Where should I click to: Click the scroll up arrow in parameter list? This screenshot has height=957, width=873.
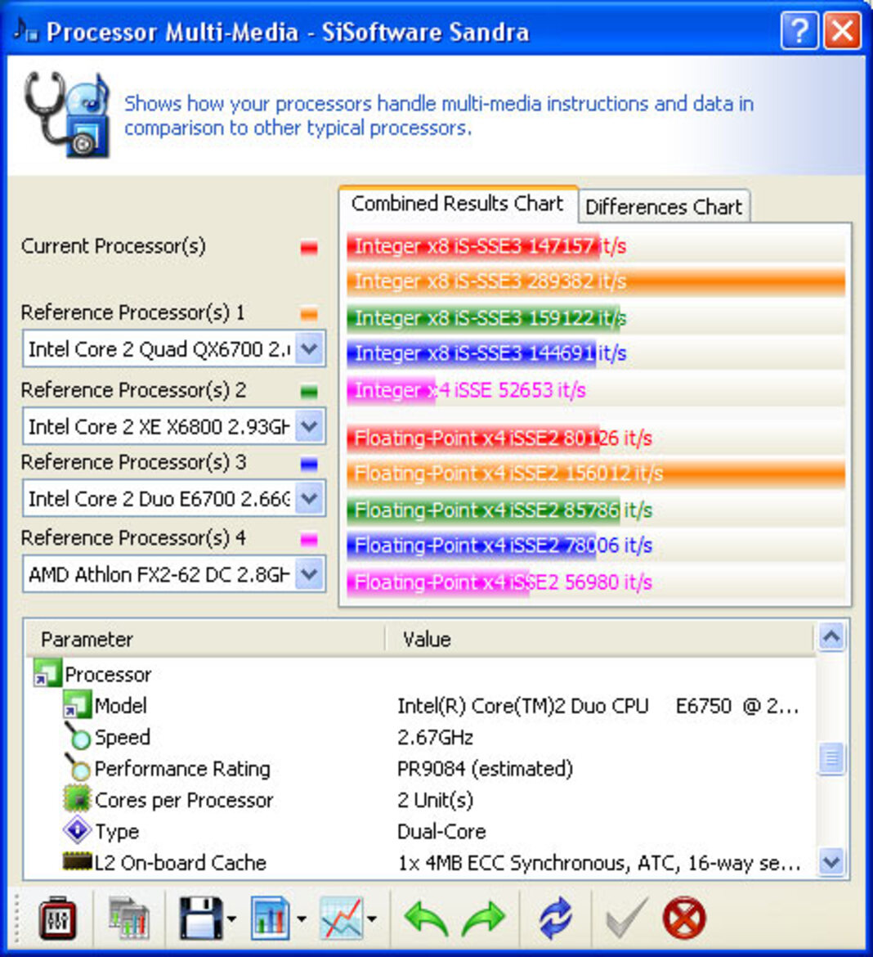tap(831, 637)
